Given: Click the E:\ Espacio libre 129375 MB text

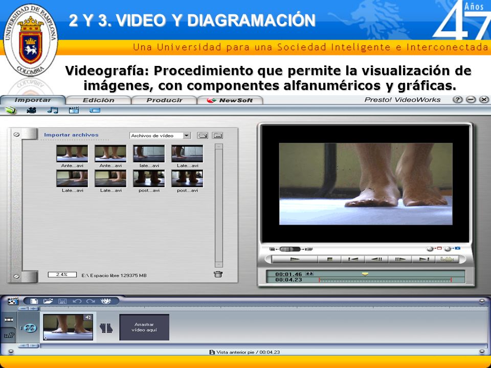Looking at the screenshot, I should click(x=114, y=275).
